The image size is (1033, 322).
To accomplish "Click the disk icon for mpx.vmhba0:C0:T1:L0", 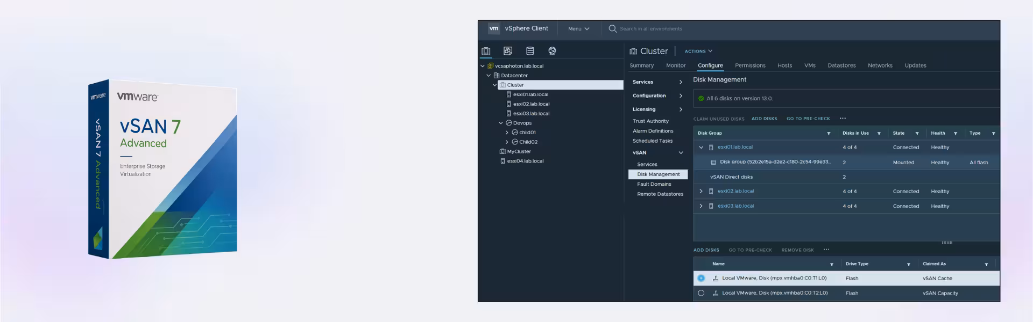I will (716, 279).
